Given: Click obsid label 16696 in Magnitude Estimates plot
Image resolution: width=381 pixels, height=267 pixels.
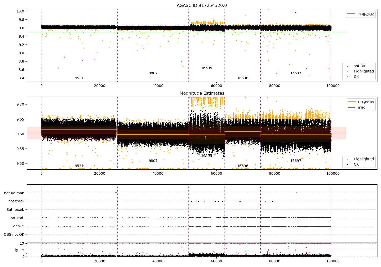Looking at the screenshot, I should [243, 166].
